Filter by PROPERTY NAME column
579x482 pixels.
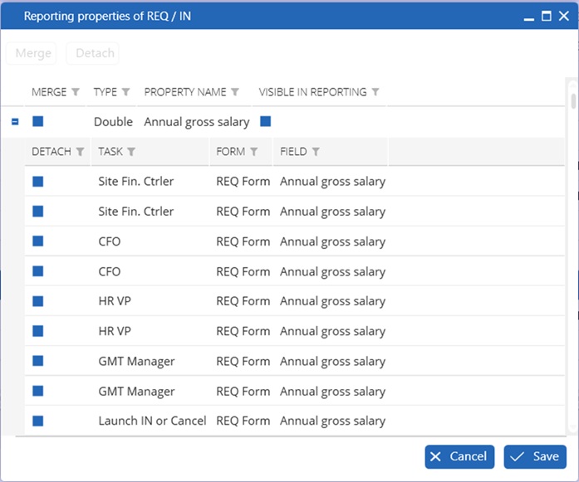(x=235, y=92)
